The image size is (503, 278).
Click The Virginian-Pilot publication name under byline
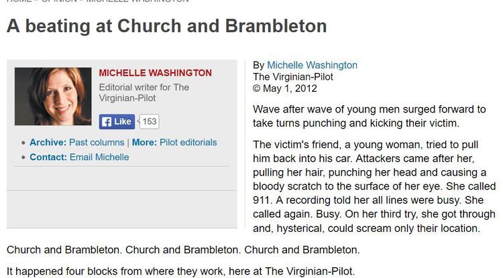[293, 77]
